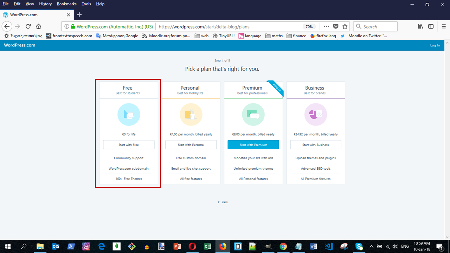
Task: Open Windows search from the taskbar
Action: tap(24, 246)
